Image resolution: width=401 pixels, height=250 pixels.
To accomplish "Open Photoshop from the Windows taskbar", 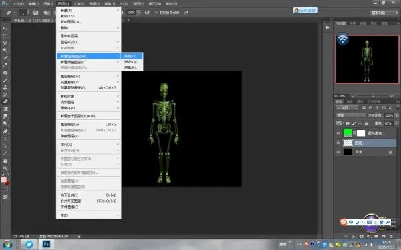I will pyautogui.click(x=46, y=244).
